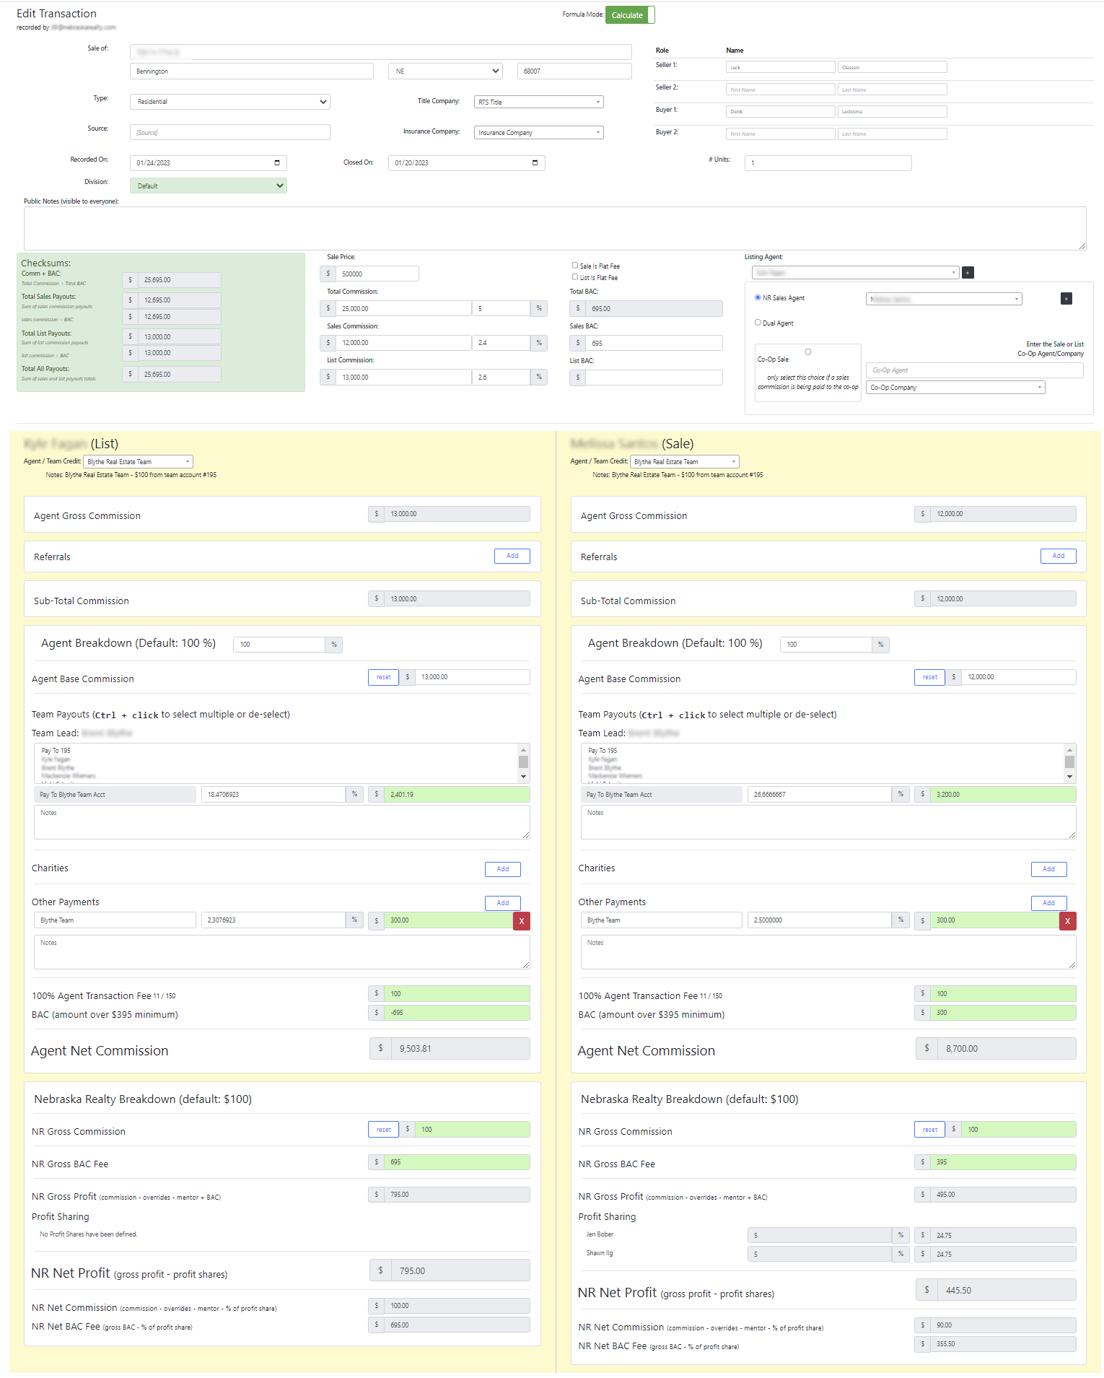
Task: Click the Total Commission percent field
Action: point(501,309)
